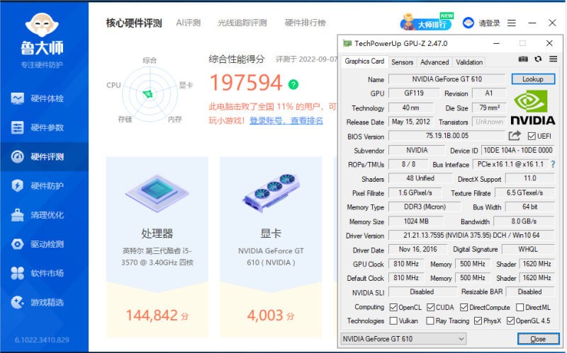The height and width of the screenshot is (353, 567).
Task: Toggle the DirectML checkbox
Action: pos(520,308)
